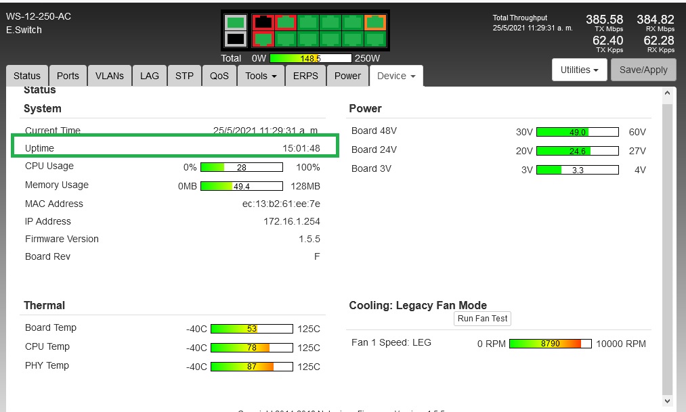Open the STP tab
The width and height of the screenshot is (686, 412).
click(184, 76)
